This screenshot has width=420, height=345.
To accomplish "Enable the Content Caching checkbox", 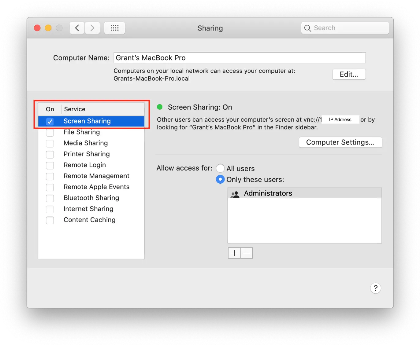I will click(50, 220).
